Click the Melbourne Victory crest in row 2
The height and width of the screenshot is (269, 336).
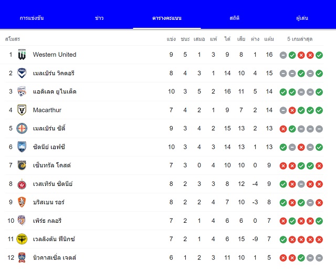(22, 73)
